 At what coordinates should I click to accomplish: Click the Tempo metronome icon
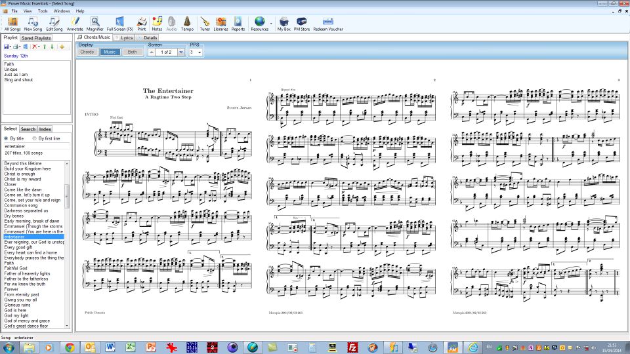[187, 24]
